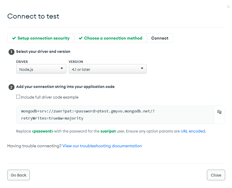The width and height of the screenshot is (232, 188).
Task: Click the checkmark beside Setup connection security
Action: click(x=14, y=38)
